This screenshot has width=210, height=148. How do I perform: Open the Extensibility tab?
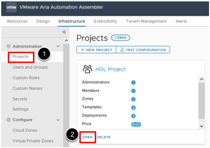105,21
